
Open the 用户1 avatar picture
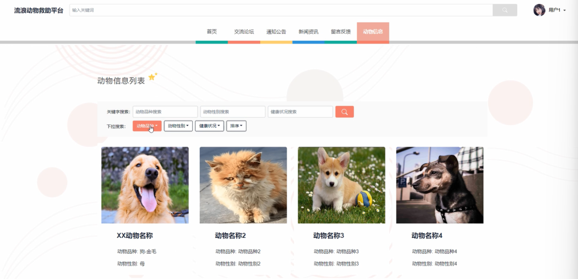coord(539,10)
